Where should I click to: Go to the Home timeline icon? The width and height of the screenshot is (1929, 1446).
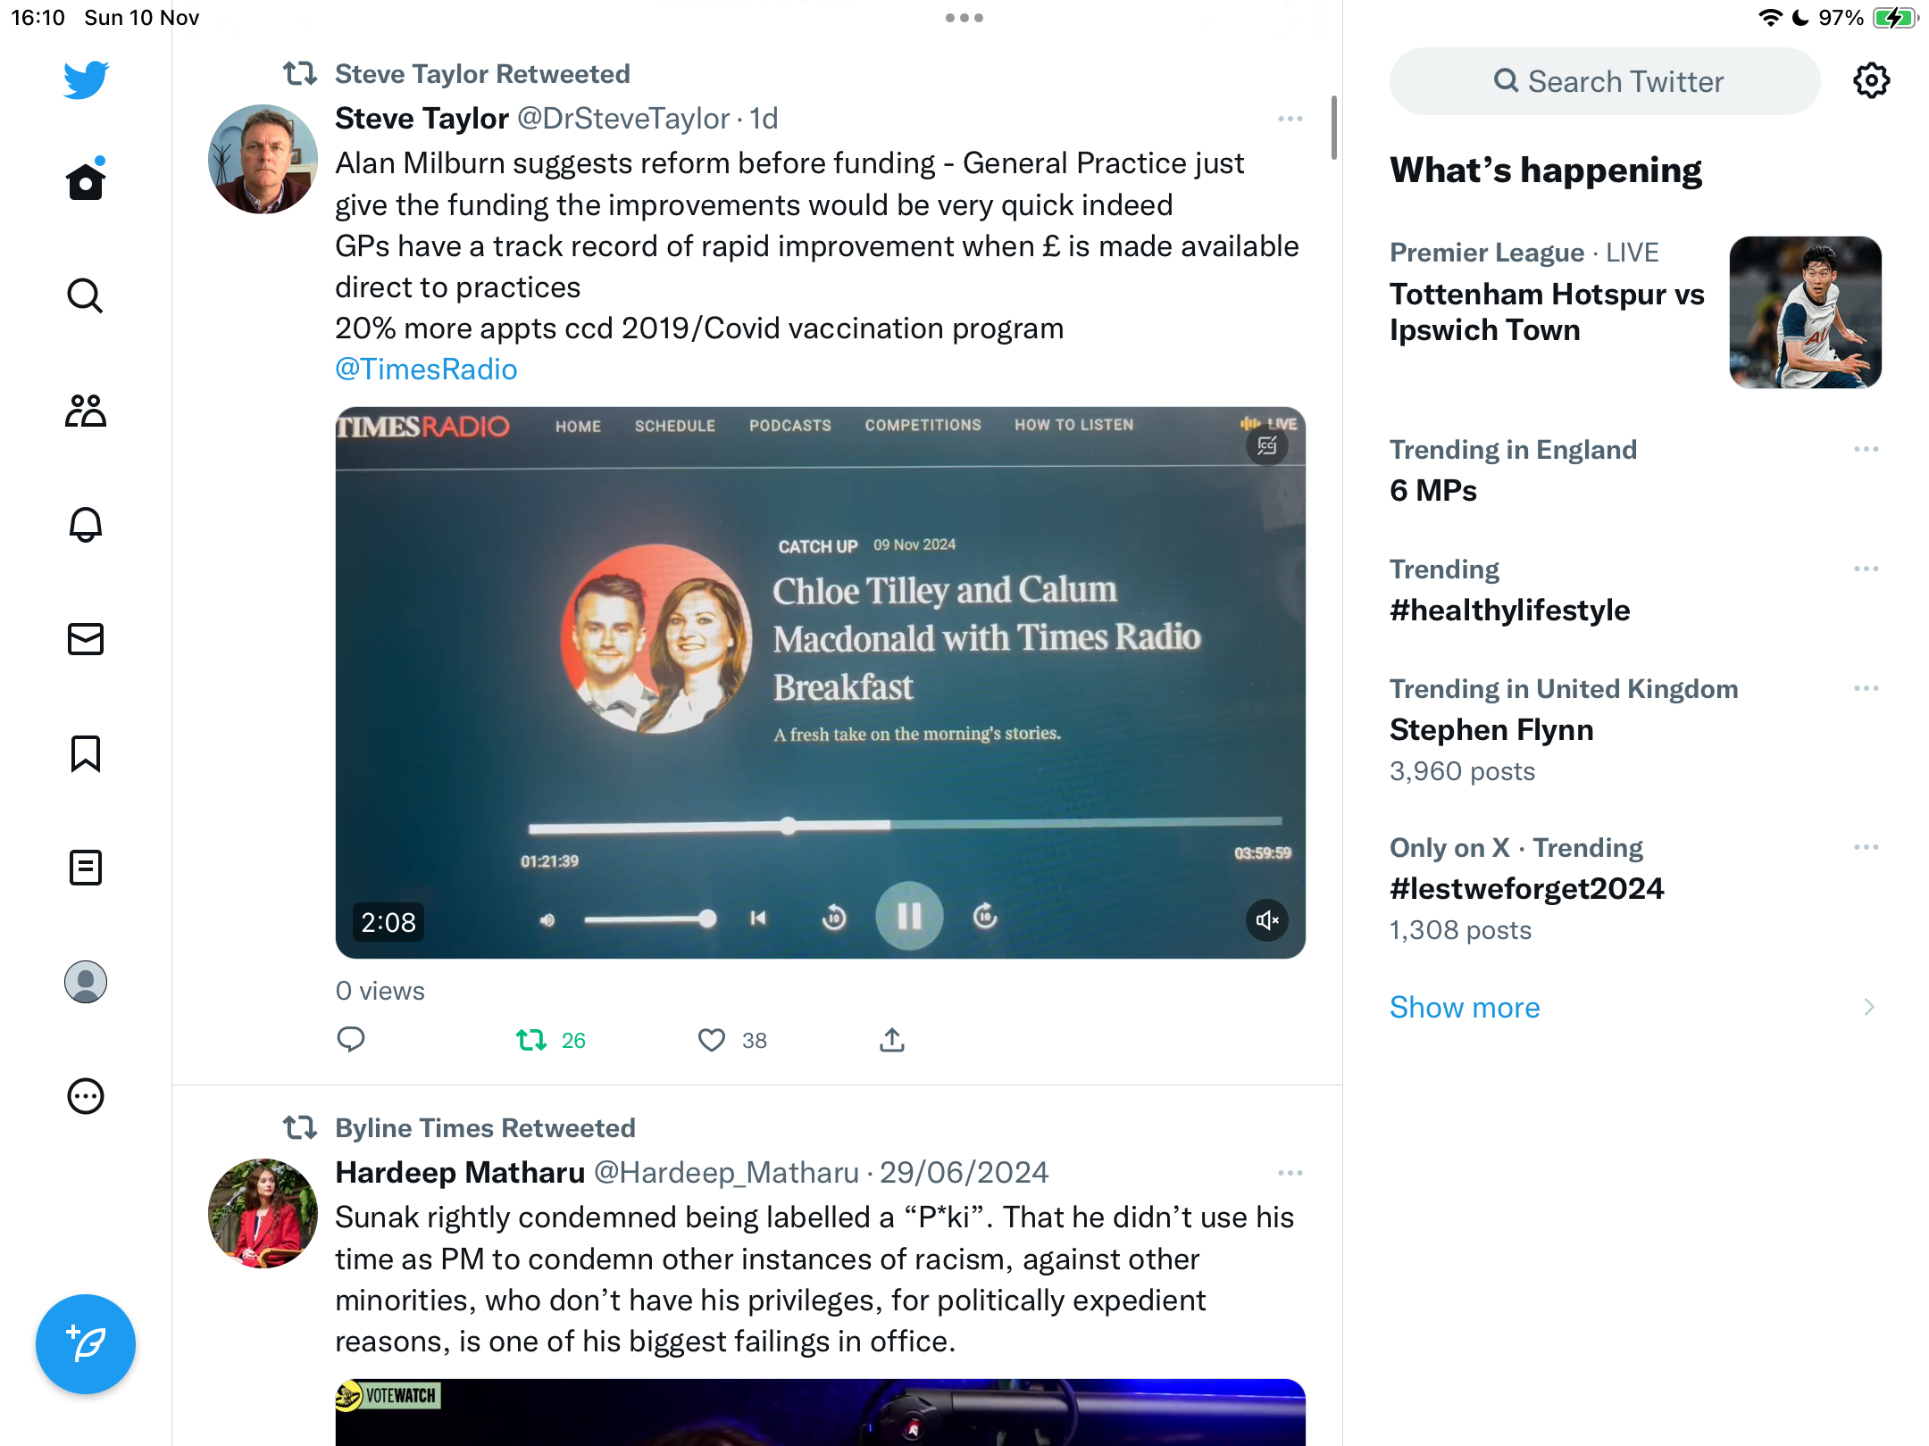click(86, 179)
